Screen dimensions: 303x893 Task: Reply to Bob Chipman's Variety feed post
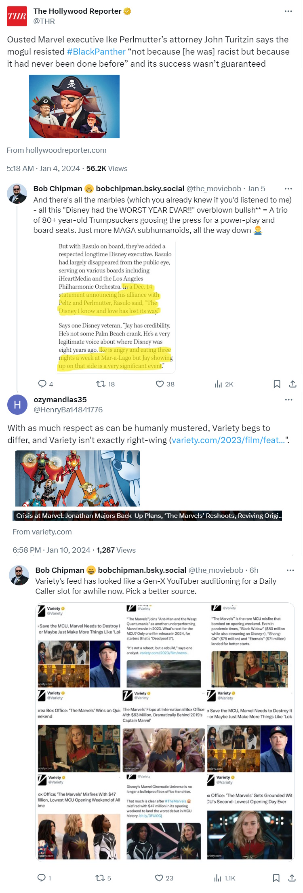click(x=41, y=878)
